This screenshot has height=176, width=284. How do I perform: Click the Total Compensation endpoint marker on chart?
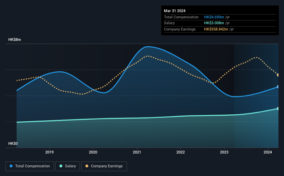(x=278, y=87)
